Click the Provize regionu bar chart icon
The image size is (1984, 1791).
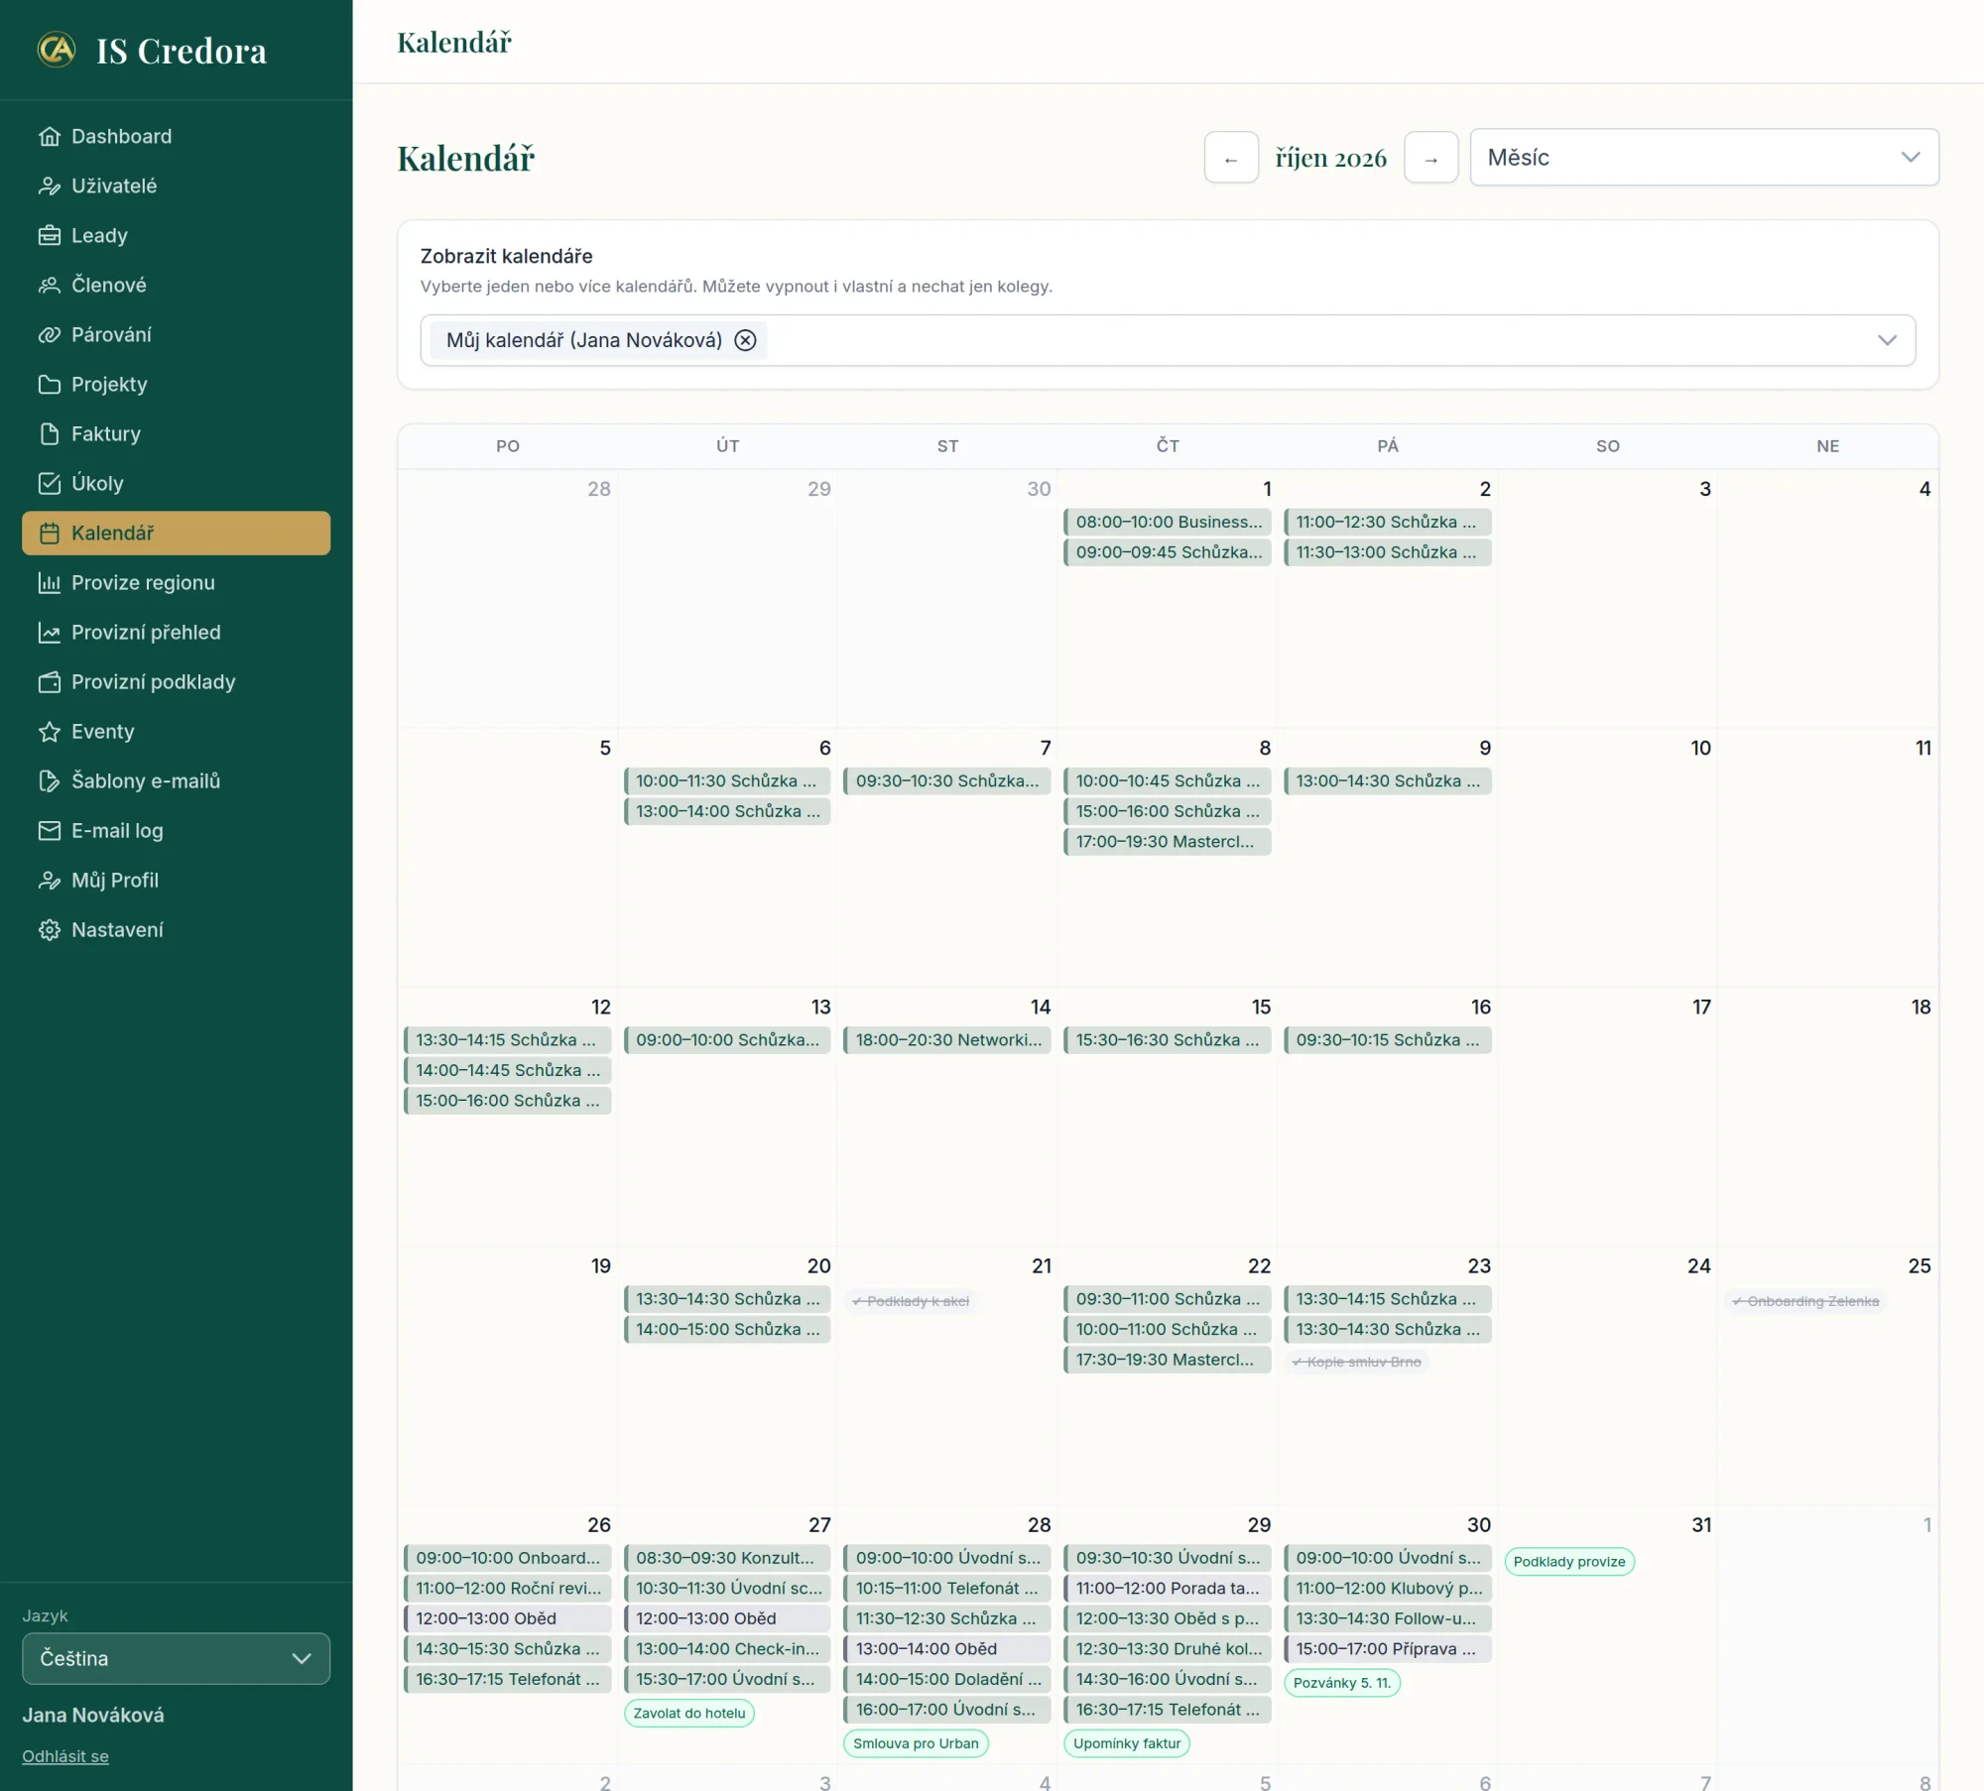[50, 582]
